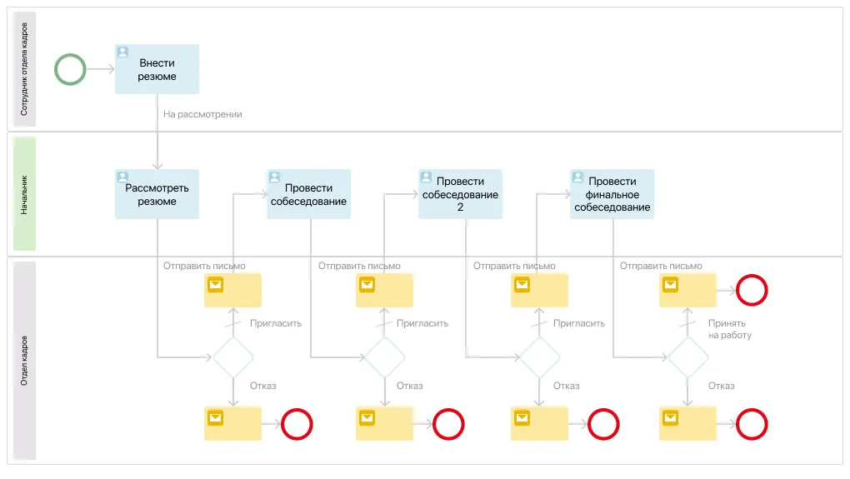Click the top-right red end event
The image size is (850, 479).
click(752, 291)
